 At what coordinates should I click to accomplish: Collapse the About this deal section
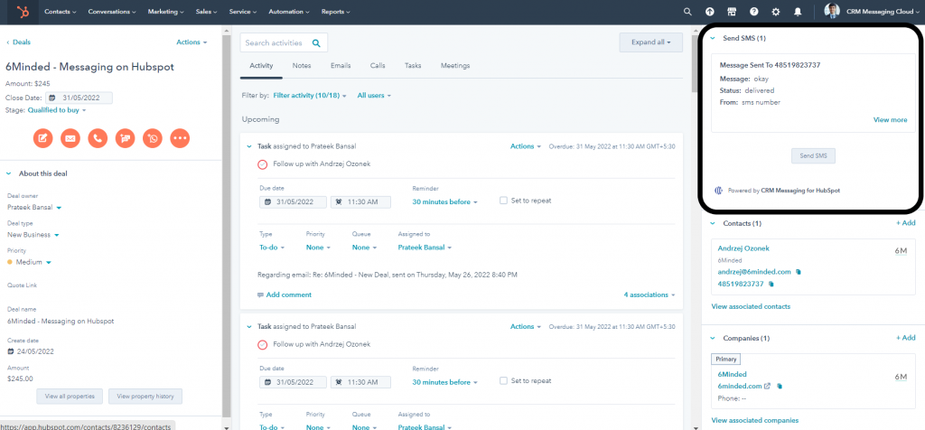click(9, 173)
